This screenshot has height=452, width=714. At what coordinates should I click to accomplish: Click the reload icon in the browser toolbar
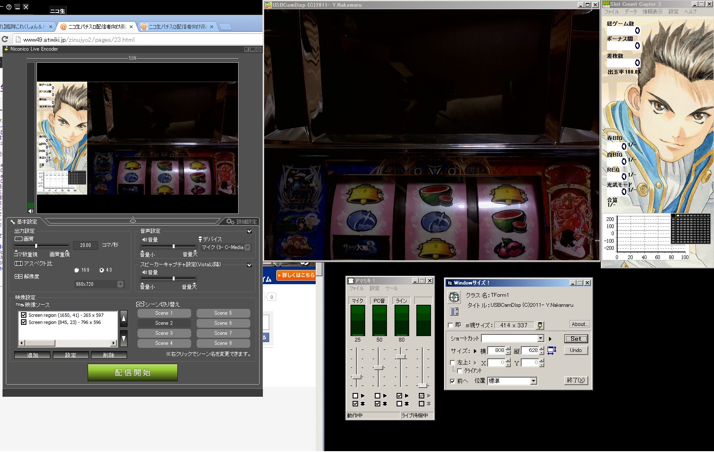[5, 39]
